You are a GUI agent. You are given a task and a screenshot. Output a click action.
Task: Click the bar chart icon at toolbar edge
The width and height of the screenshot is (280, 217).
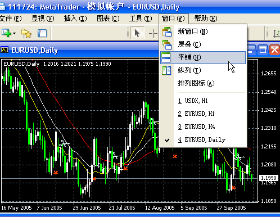click(277, 34)
